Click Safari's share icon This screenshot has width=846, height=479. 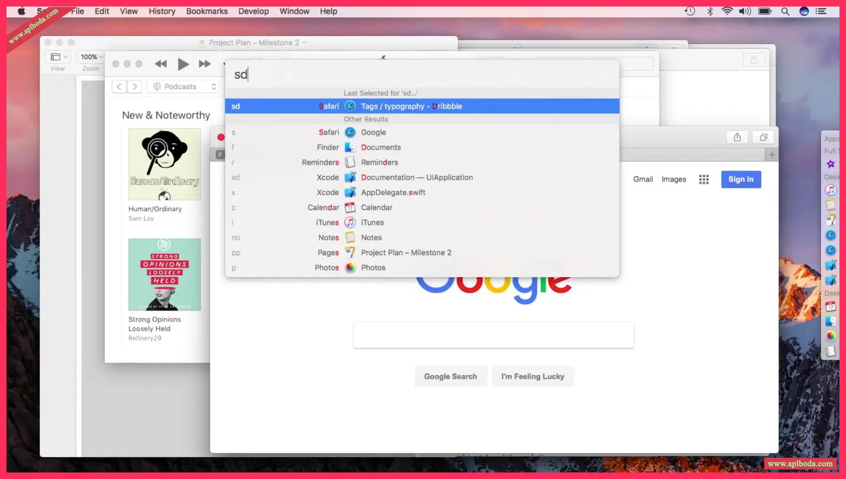(737, 138)
